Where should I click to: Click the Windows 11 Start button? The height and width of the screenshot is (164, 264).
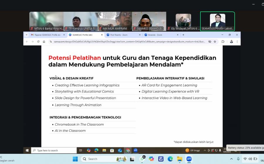(x=75, y=159)
